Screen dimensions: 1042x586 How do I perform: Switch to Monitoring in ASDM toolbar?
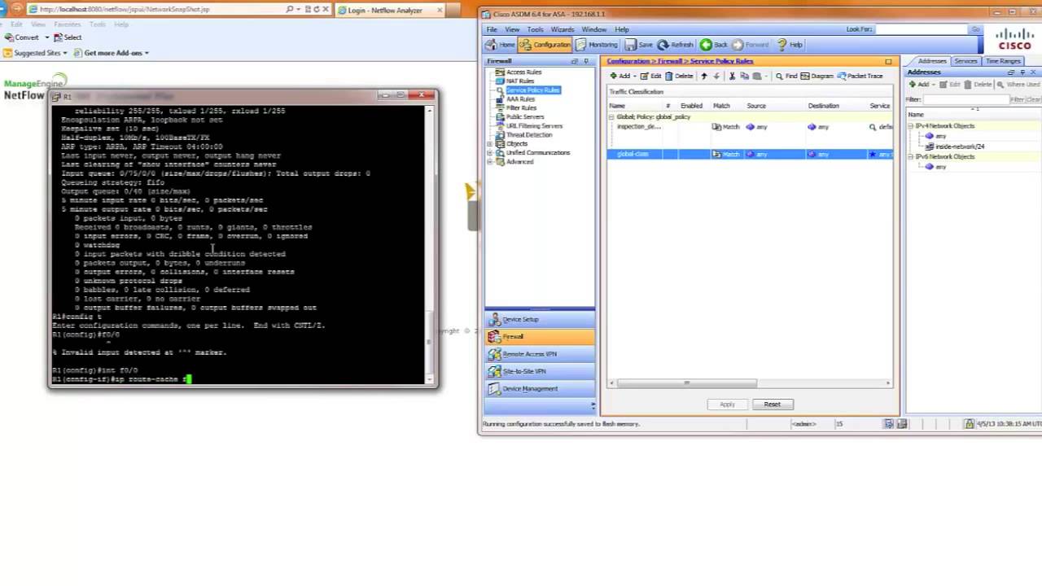598,45
